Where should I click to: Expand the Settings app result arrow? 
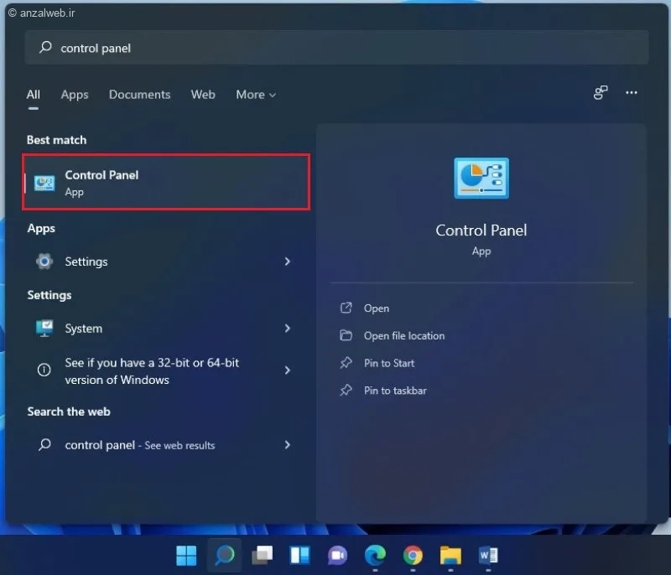pos(287,262)
